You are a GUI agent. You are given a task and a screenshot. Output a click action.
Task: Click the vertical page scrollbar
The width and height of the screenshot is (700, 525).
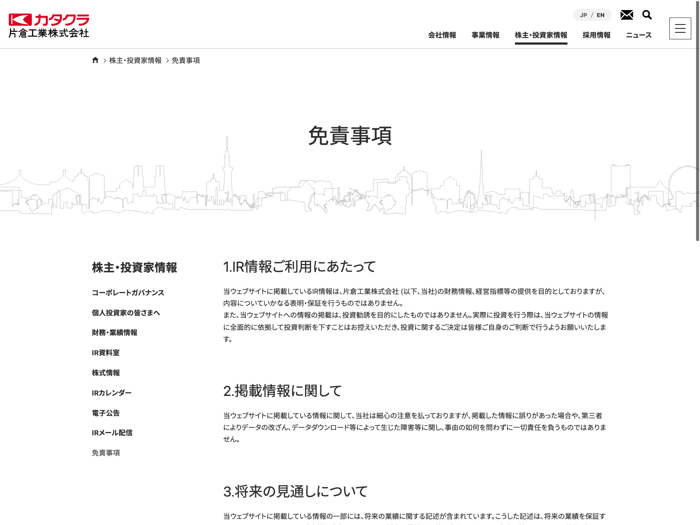point(697,122)
